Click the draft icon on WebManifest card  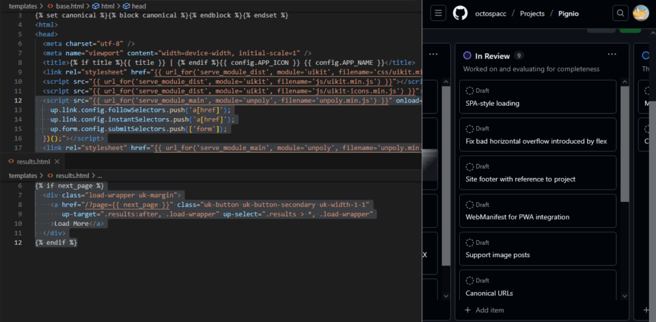click(x=469, y=205)
